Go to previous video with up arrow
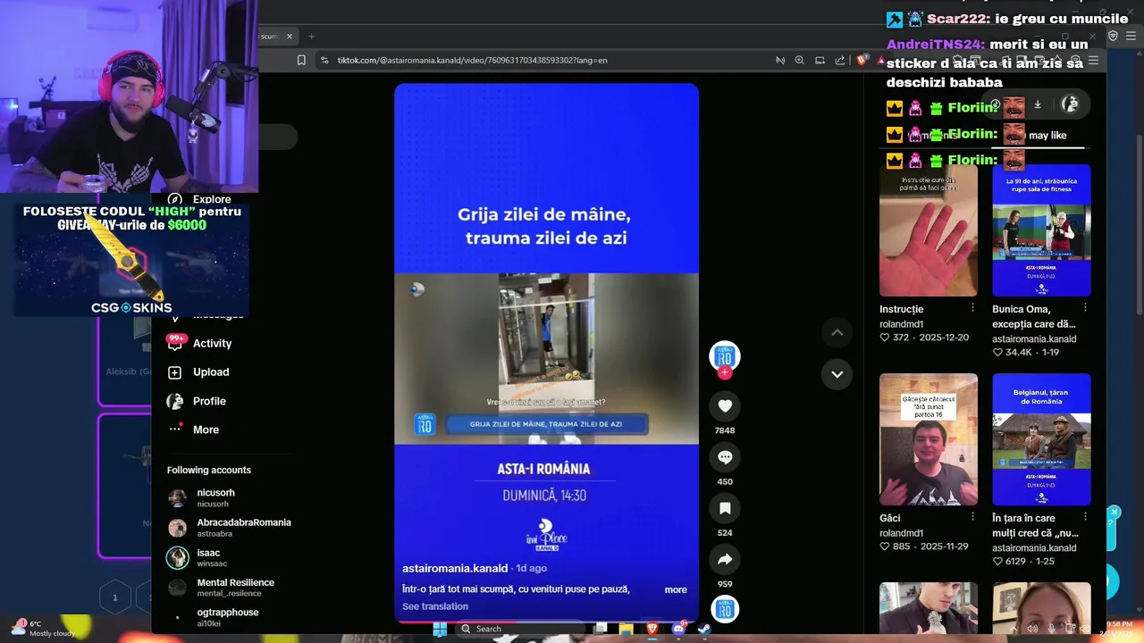This screenshot has height=643, width=1144. coord(837,332)
